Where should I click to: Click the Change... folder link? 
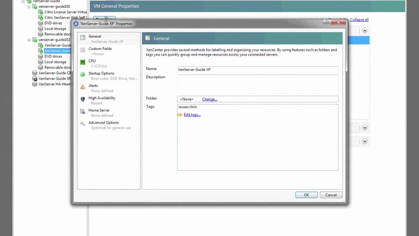(x=209, y=99)
